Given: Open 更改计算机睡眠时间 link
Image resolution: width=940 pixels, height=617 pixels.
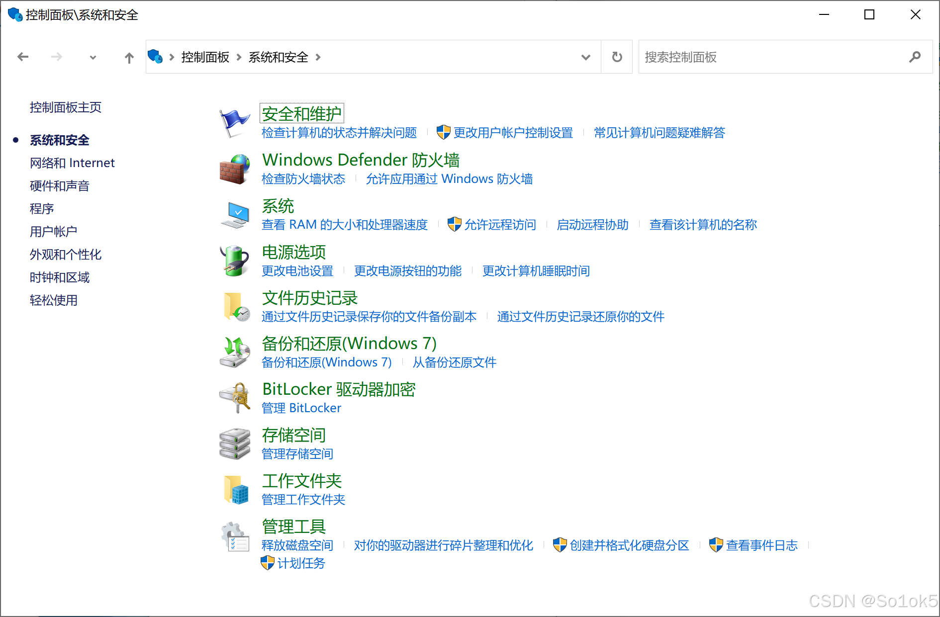Looking at the screenshot, I should point(536,271).
